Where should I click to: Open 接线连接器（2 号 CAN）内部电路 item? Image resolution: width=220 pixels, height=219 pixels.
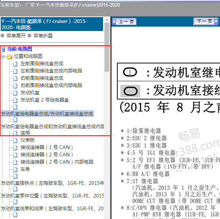[57, 162]
